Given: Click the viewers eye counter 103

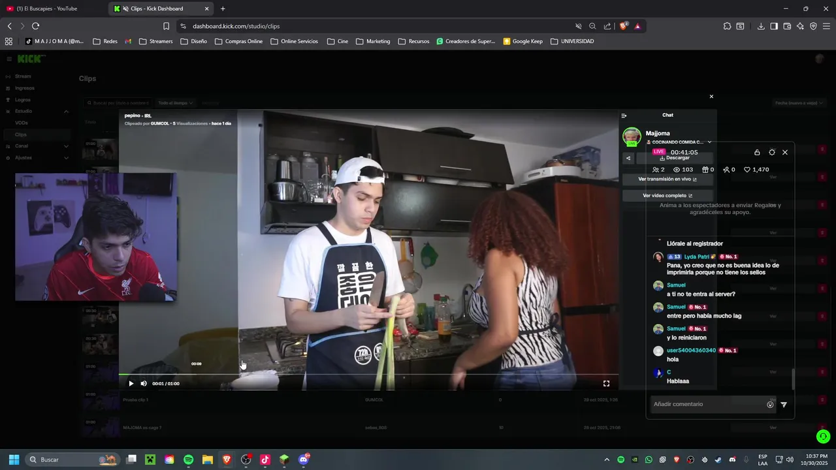Looking at the screenshot, I should (x=683, y=170).
